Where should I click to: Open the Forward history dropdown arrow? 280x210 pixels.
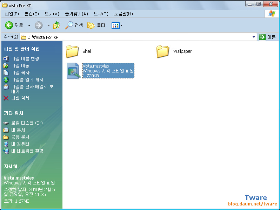(x=48, y=26)
